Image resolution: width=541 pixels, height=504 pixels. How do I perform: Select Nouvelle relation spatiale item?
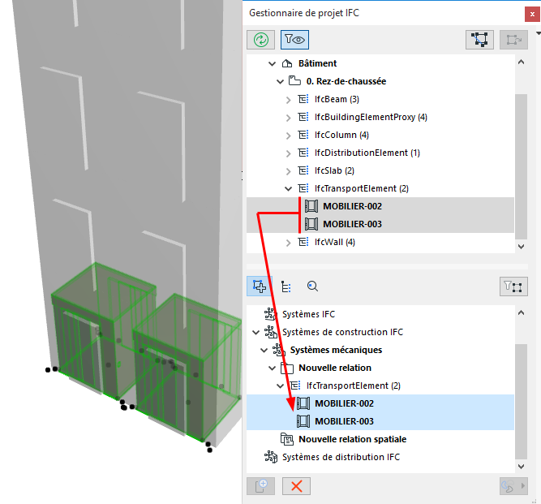[x=352, y=439]
